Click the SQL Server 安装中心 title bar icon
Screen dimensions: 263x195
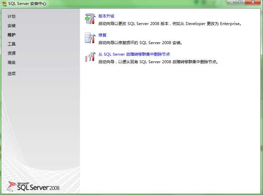pyautogui.click(x=4, y=4)
